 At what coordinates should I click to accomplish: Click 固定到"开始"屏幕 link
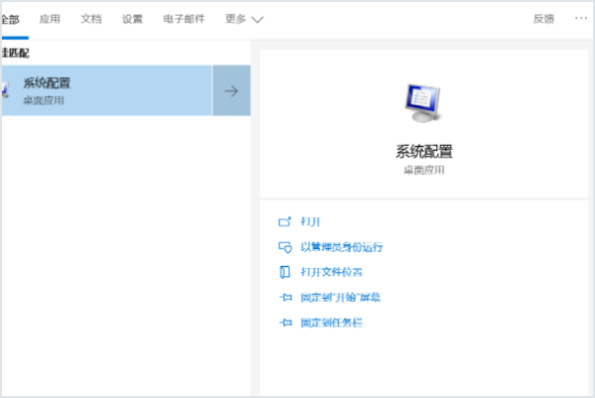point(340,298)
